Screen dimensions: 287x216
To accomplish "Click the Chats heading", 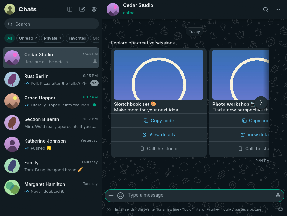I will tap(27, 9).
